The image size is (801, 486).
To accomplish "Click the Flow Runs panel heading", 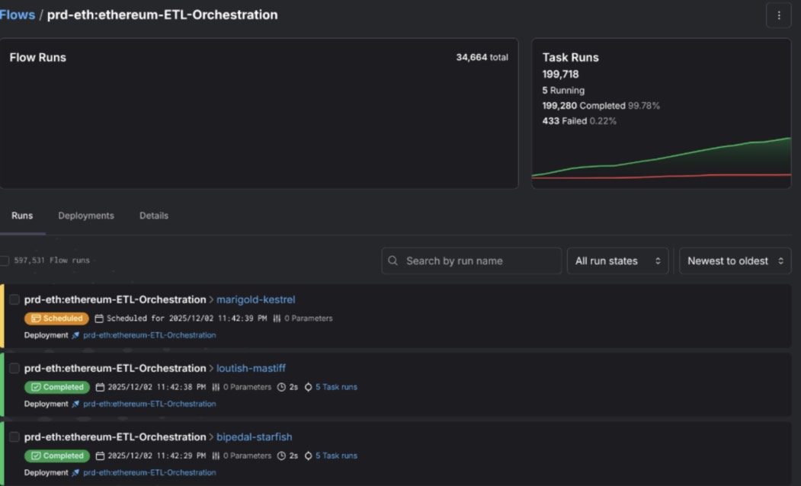I will [38, 58].
